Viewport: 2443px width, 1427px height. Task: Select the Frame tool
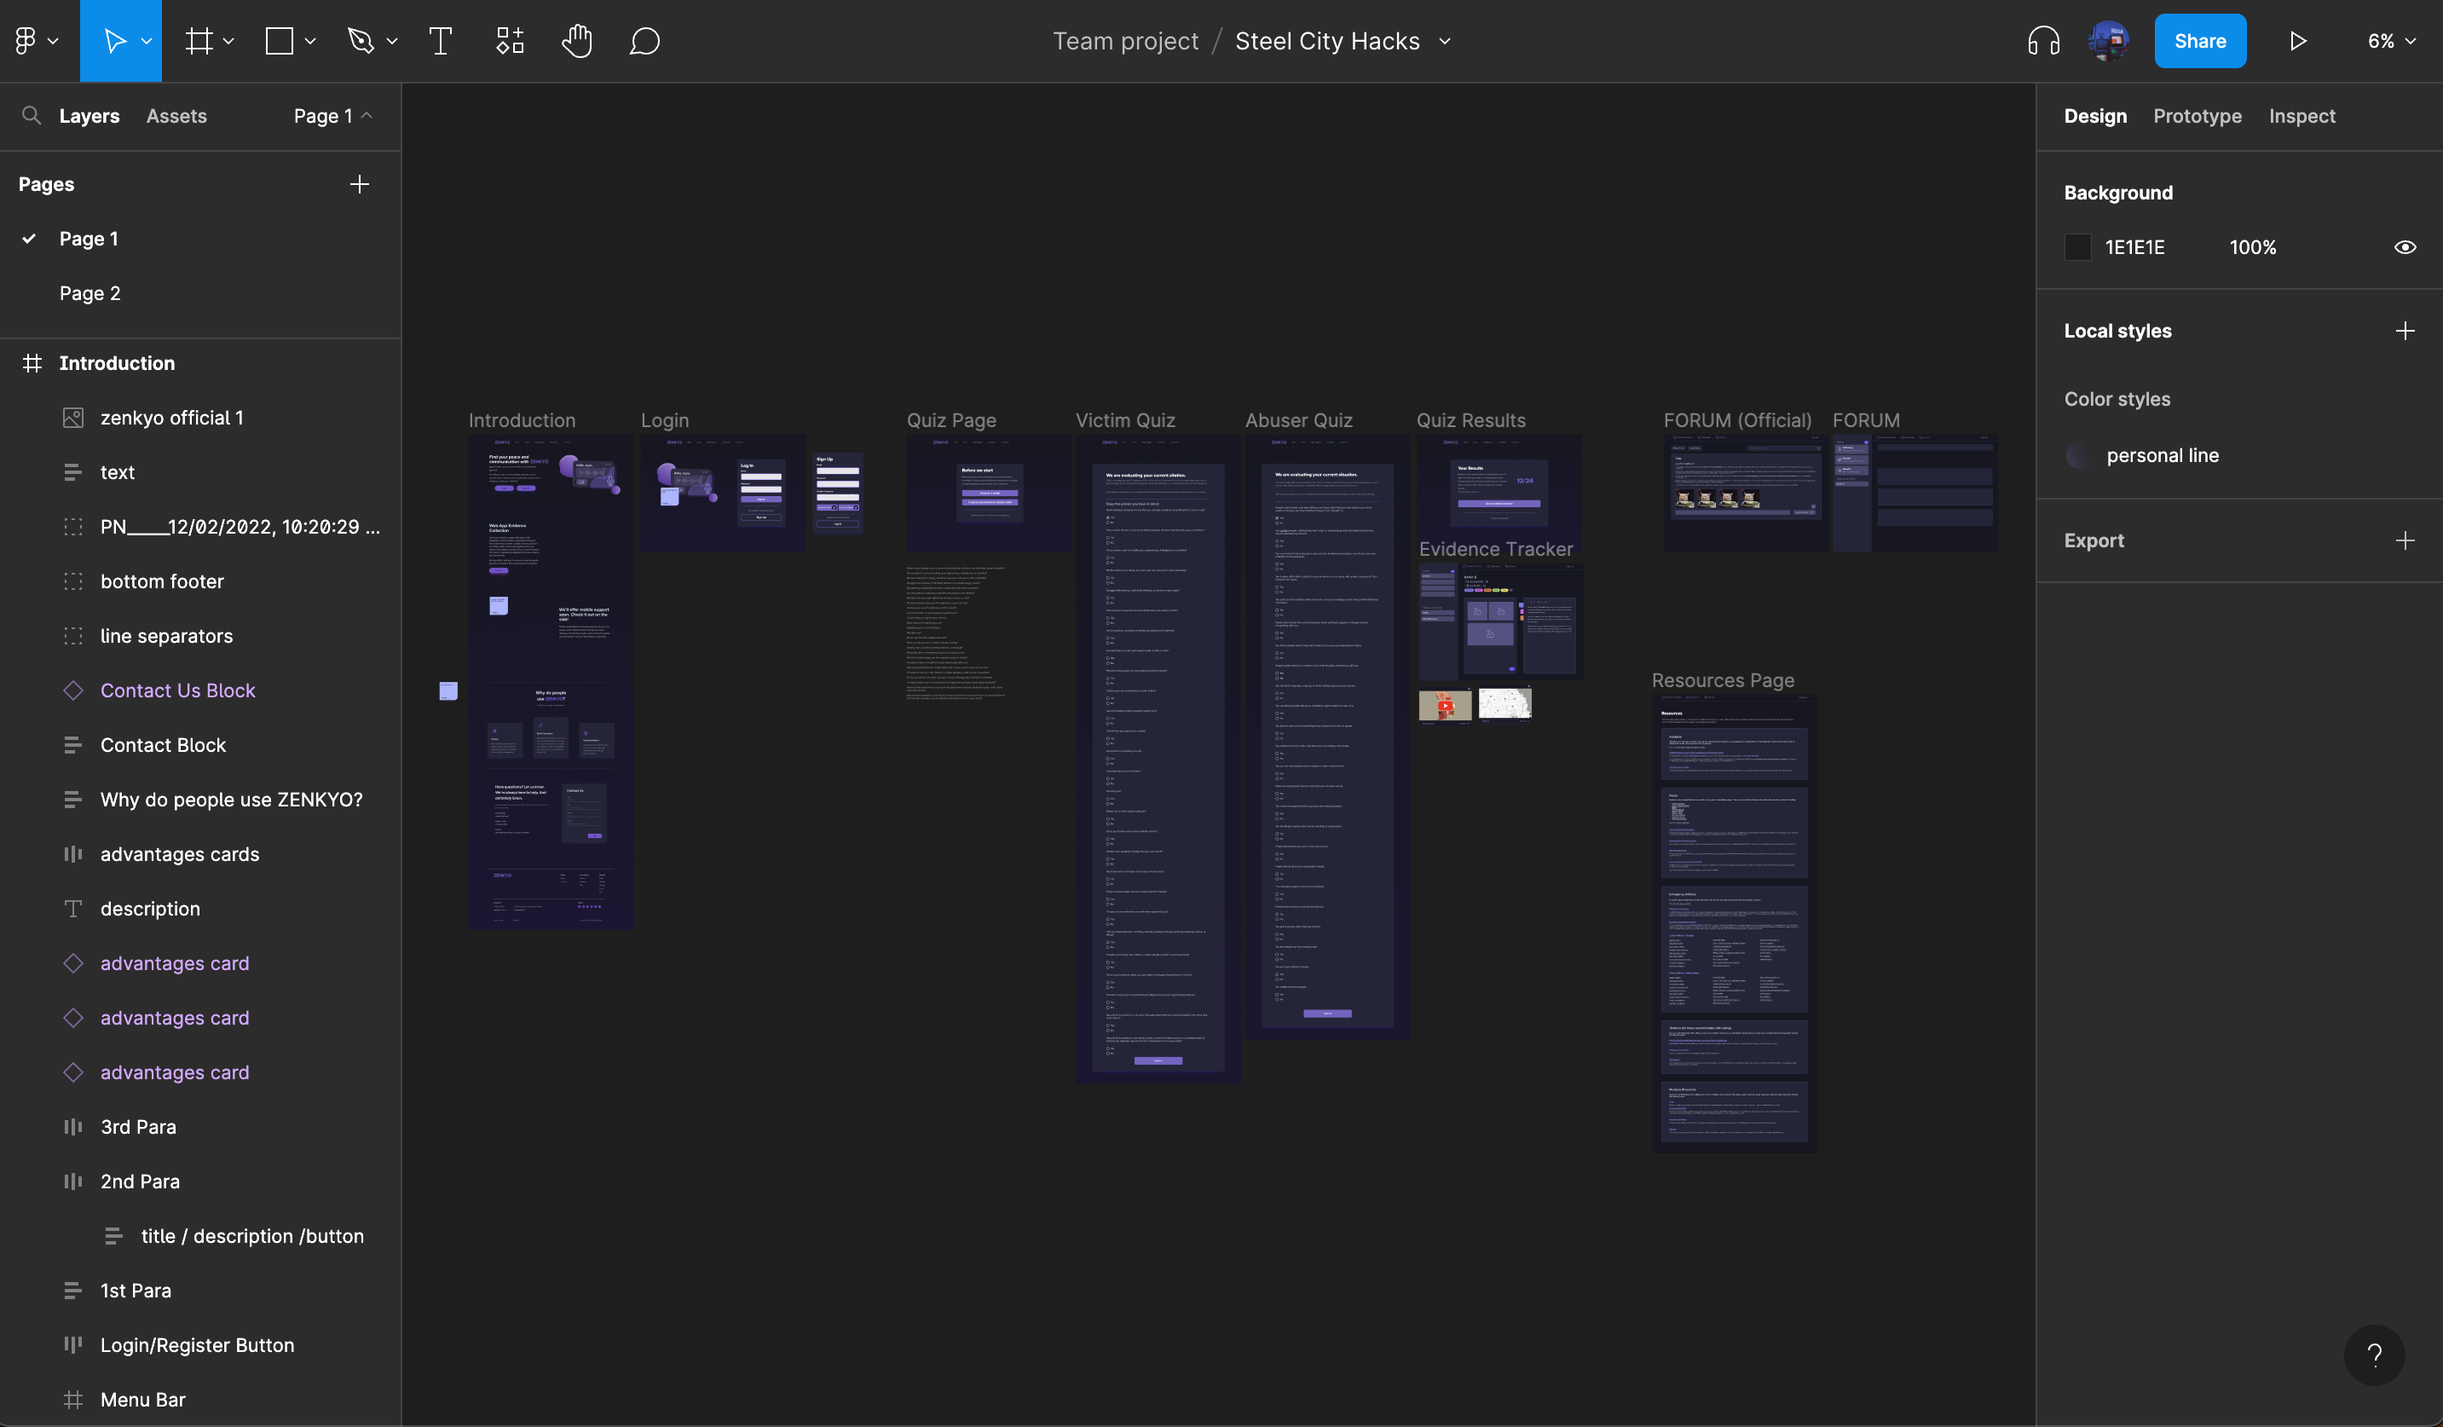[199, 41]
